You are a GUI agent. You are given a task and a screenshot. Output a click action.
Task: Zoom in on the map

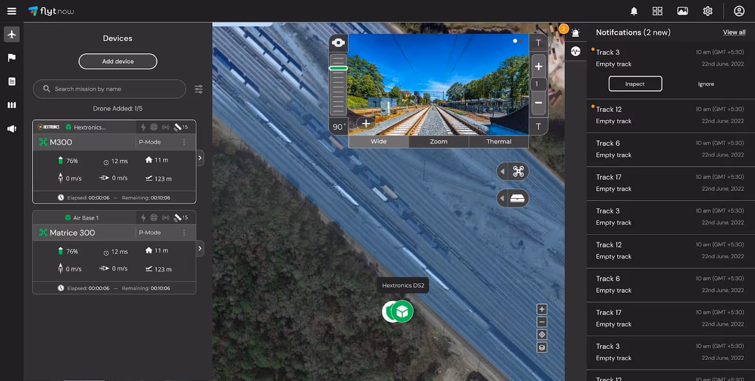point(542,309)
